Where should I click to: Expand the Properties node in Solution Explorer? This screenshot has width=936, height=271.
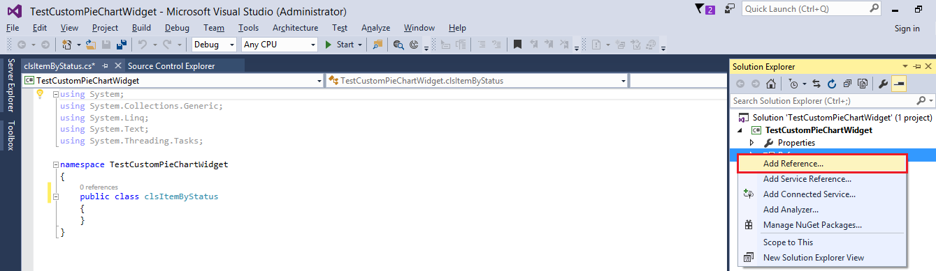pos(752,143)
